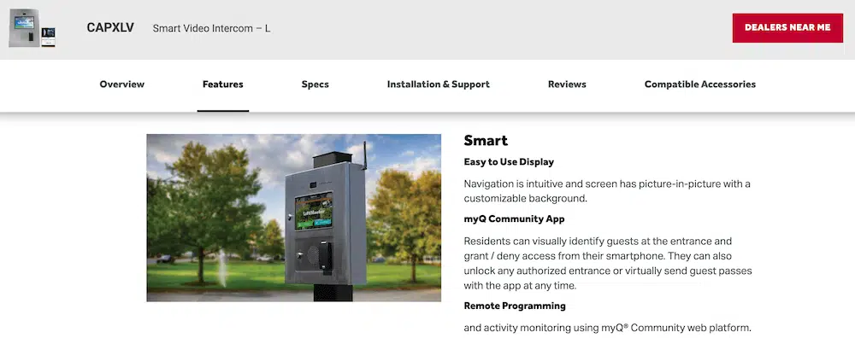Click the Smart Video Intercom – L subtitle
Screen dimensions: 855x338
211,28
